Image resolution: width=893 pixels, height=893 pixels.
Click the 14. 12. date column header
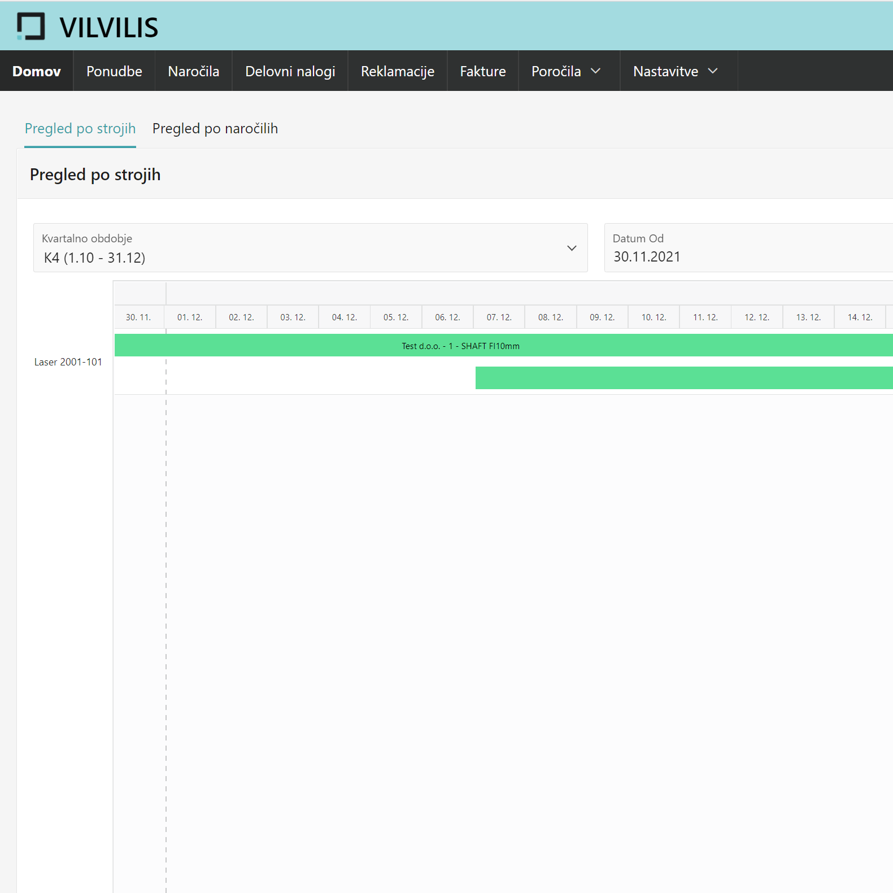(860, 317)
